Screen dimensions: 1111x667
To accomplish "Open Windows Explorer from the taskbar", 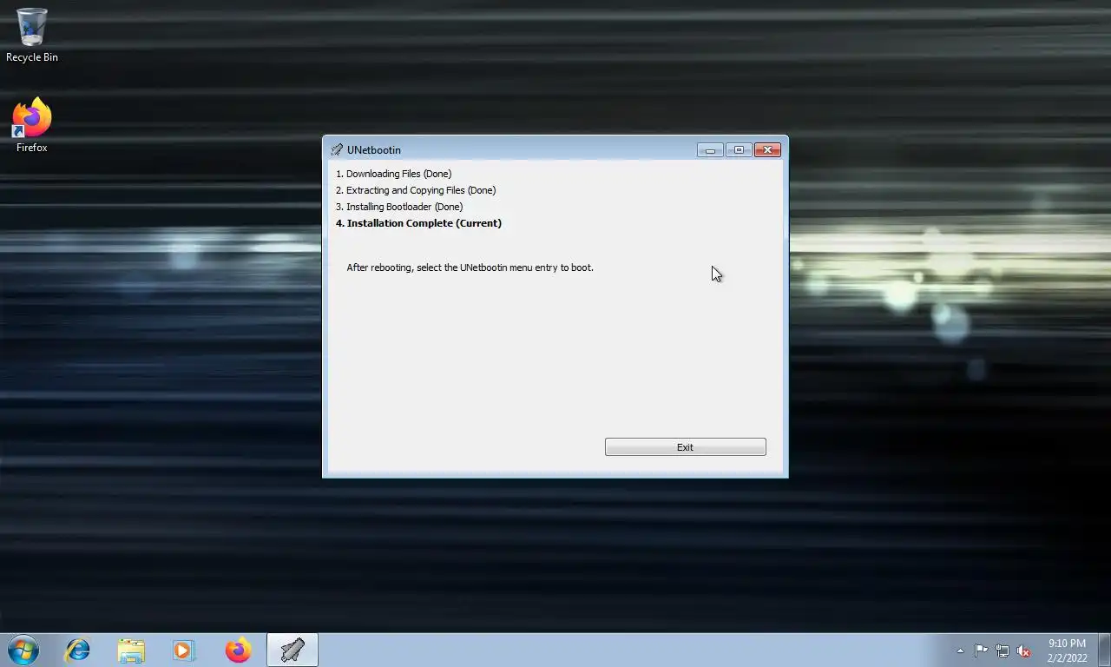I will pyautogui.click(x=131, y=650).
